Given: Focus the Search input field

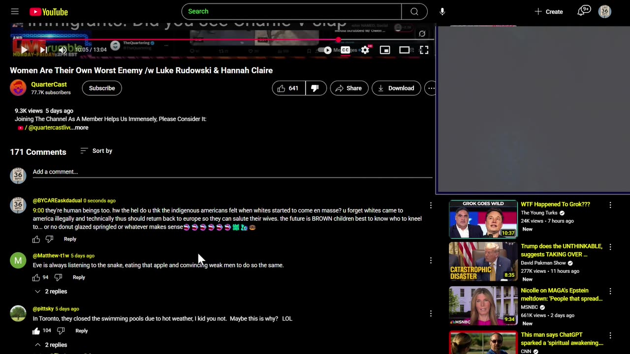Looking at the screenshot, I should click(x=291, y=11).
